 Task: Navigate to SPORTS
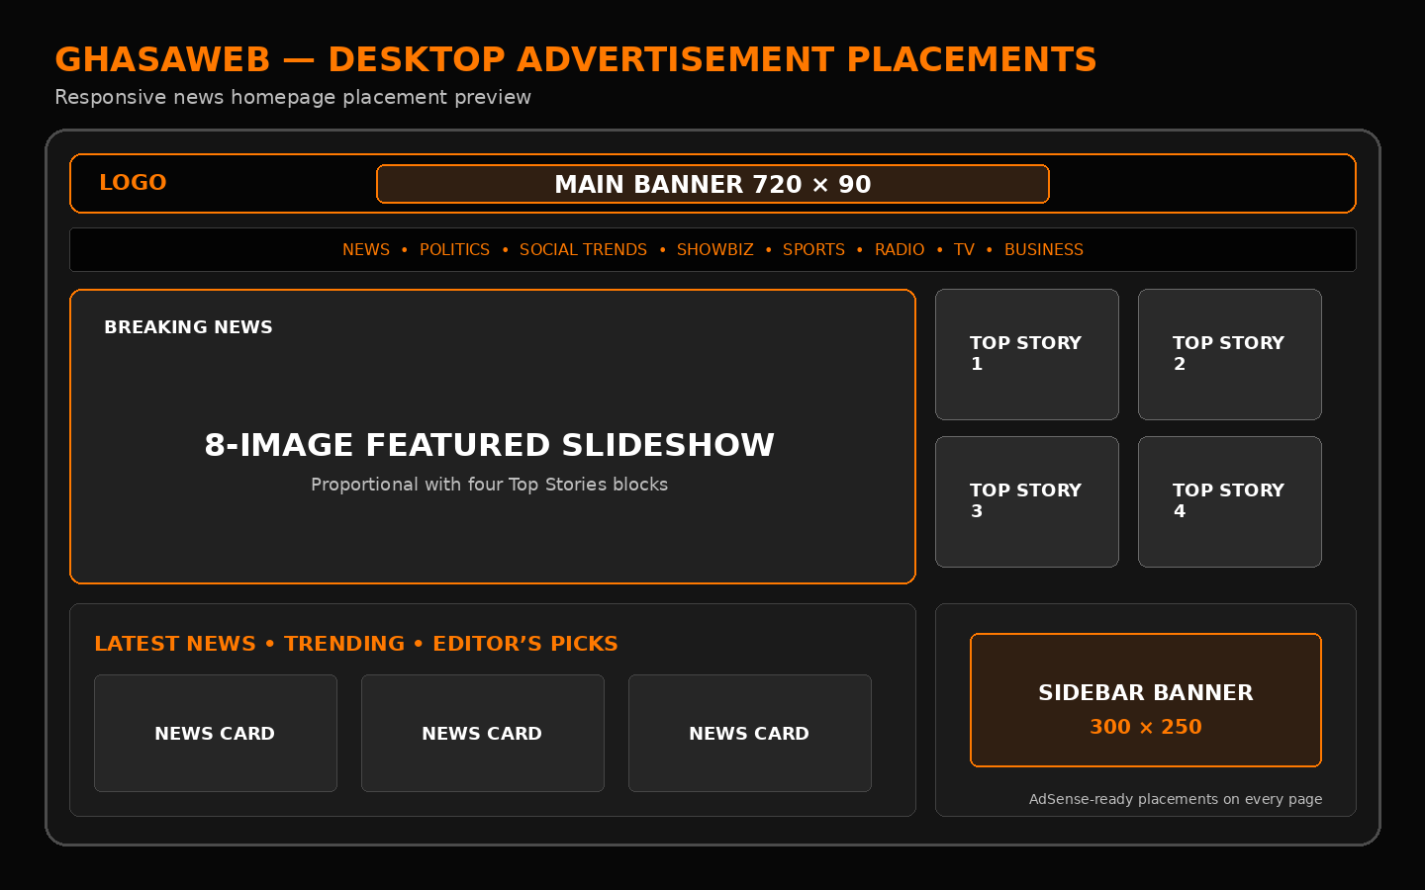click(x=813, y=250)
